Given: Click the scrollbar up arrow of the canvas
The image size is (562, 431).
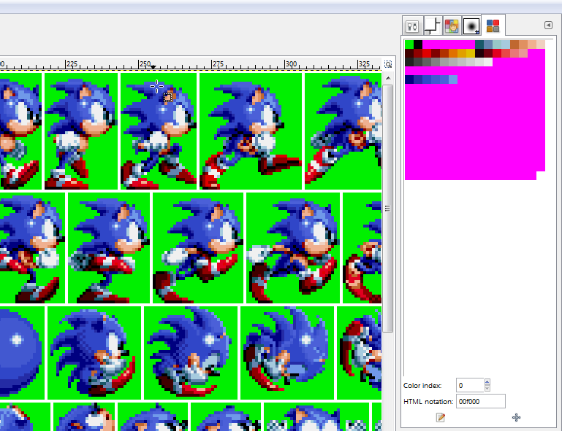Looking at the screenshot, I should pyautogui.click(x=388, y=78).
